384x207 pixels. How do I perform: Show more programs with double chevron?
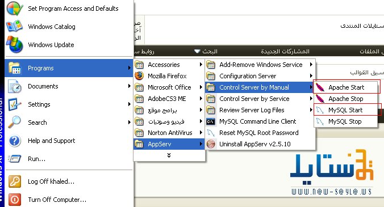[x=169, y=155]
